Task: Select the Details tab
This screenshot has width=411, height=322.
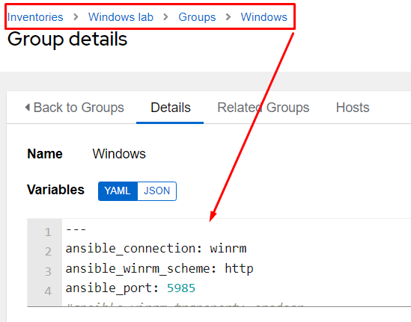Action: pyautogui.click(x=171, y=108)
